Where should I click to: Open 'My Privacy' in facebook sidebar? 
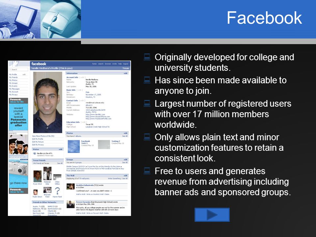click(x=13, y=94)
